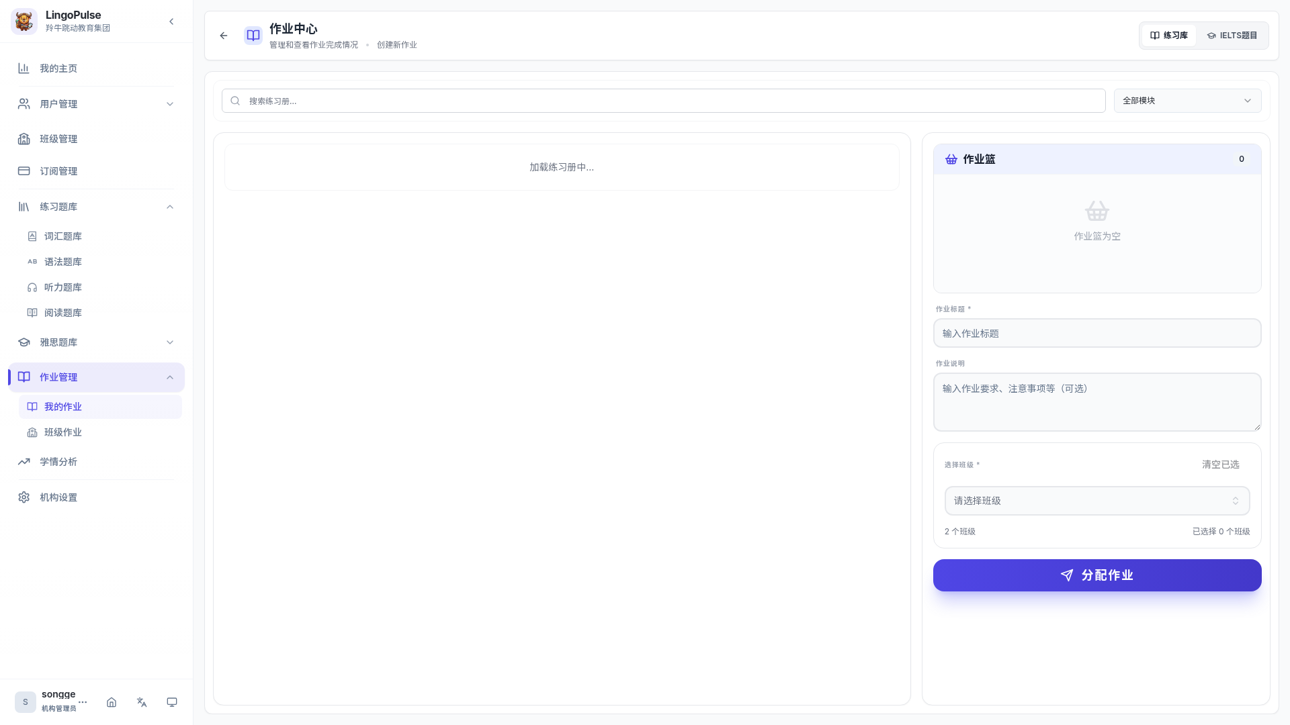Select the 词汇题库 sidebar icon
This screenshot has width=1290, height=725.
pos(32,236)
